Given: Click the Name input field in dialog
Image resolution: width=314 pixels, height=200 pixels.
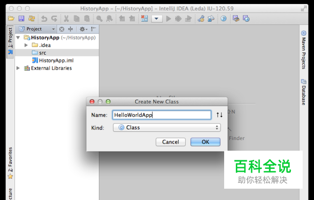Looking at the screenshot, I should [162, 115].
